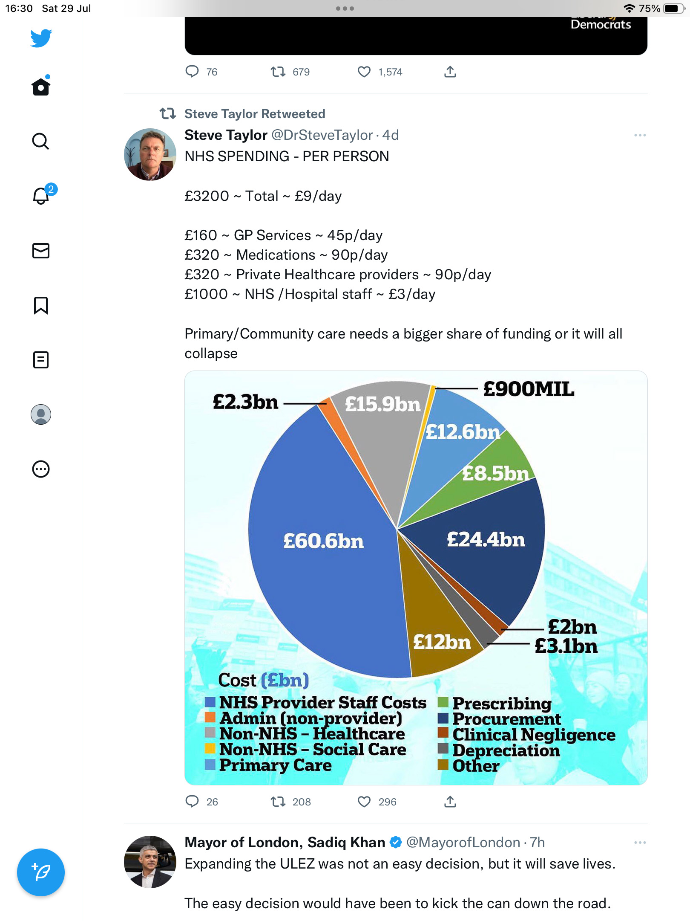690x921 pixels.
Task: Go to the Home feed icon
Action: [41, 86]
